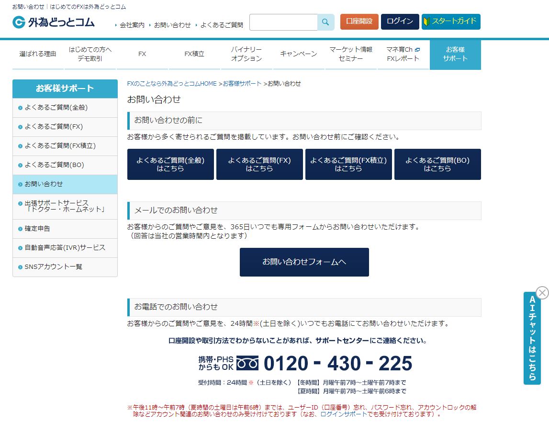The image size is (549, 422).
Task: Open sidebar 自動音声応答(IVR)サービス
Action: point(65,248)
